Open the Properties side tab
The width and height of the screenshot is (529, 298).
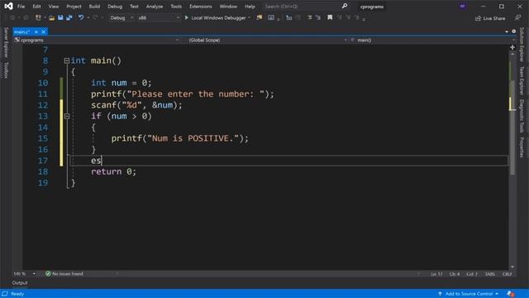coord(522,147)
